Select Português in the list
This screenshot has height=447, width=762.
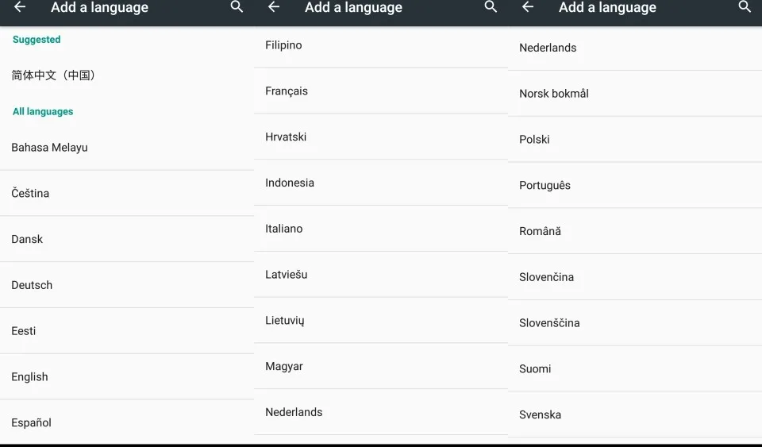(x=545, y=185)
